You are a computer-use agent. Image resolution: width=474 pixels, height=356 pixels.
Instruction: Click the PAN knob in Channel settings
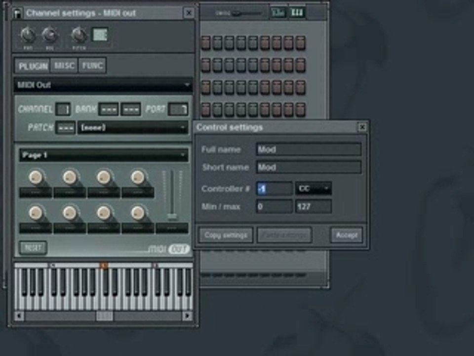click(28, 35)
